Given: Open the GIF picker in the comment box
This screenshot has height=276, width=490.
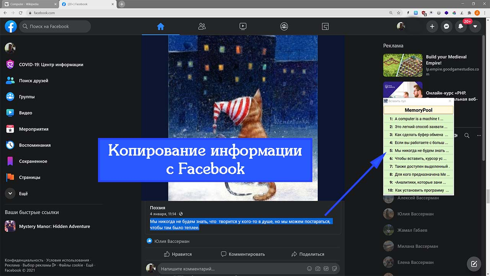Looking at the screenshot, I should [x=326, y=269].
